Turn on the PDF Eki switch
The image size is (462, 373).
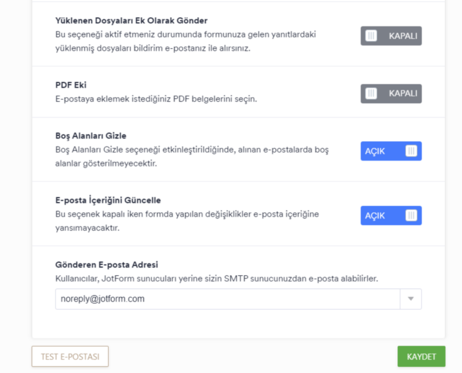[391, 94]
